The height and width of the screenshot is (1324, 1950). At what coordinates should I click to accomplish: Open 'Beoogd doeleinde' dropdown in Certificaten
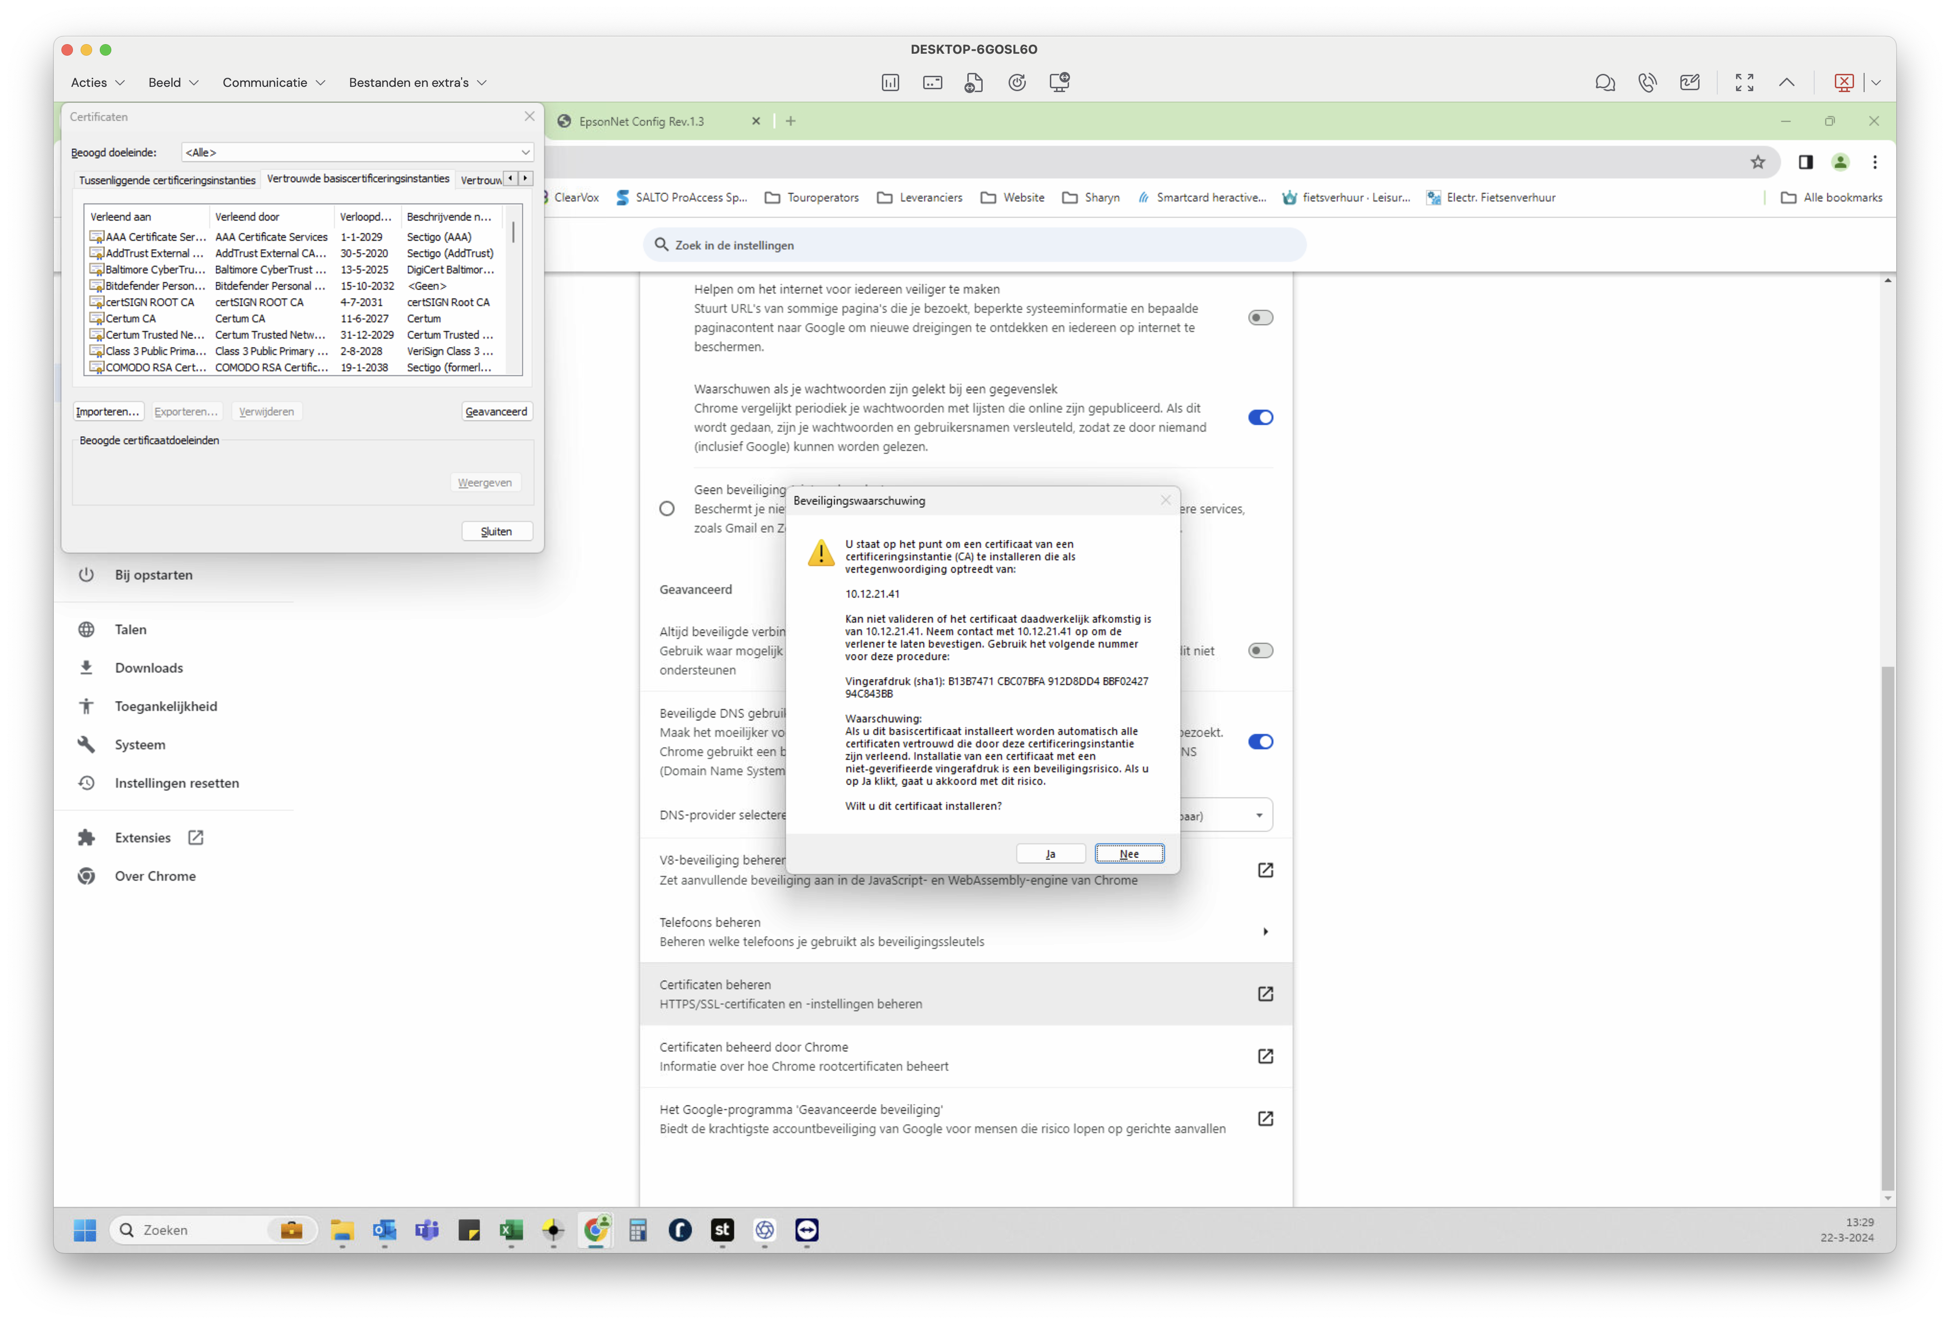(357, 152)
